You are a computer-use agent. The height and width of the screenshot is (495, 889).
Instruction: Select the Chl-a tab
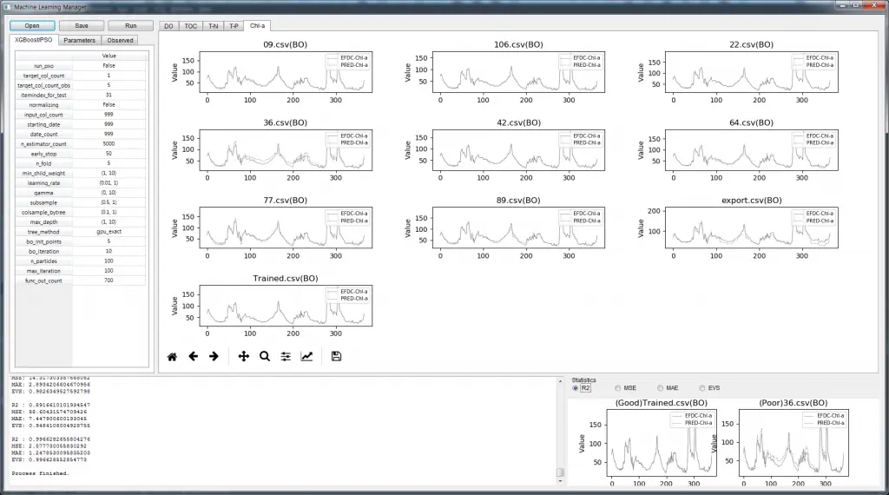coord(257,25)
